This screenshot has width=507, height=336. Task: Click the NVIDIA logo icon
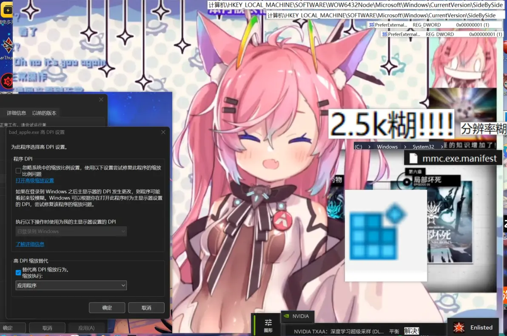point(286,316)
